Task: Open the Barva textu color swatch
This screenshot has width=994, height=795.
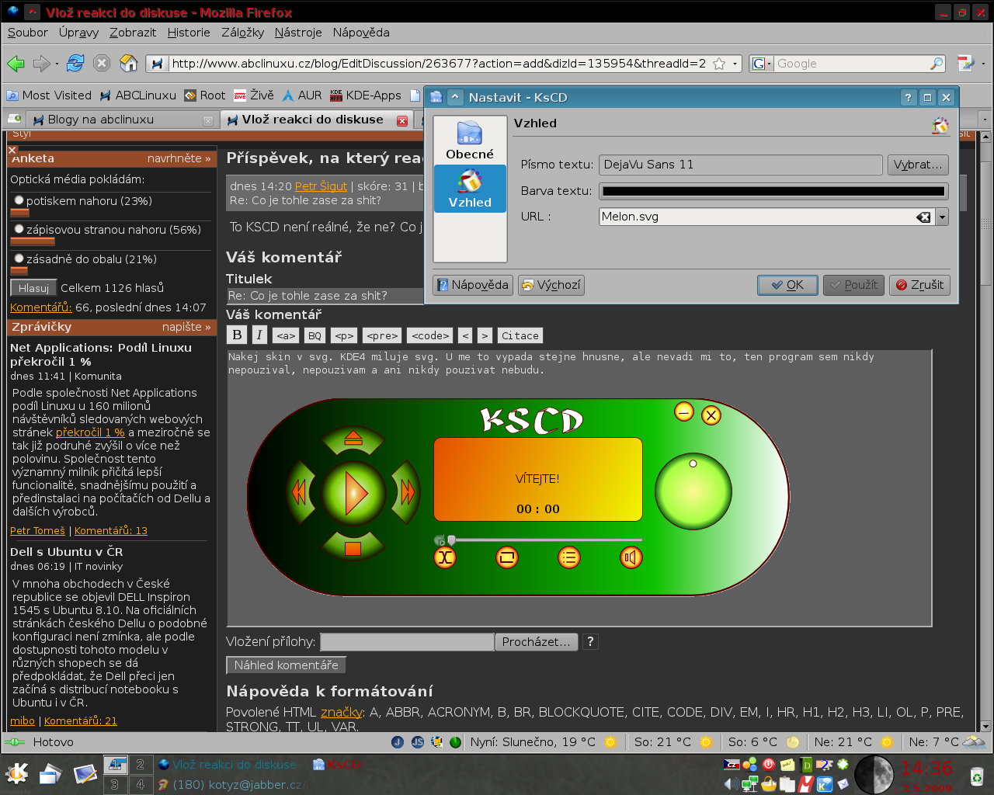Action: [x=774, y=191]
